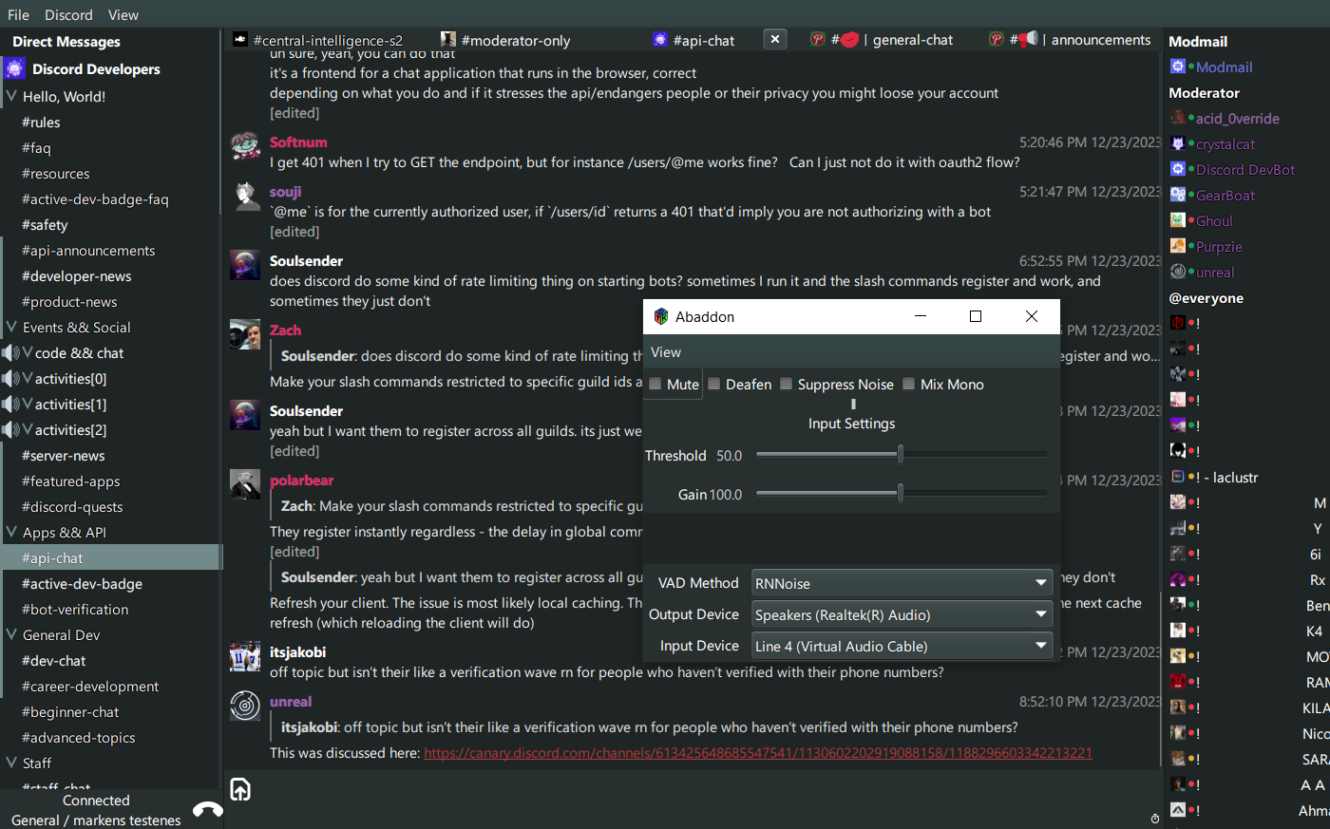1330x829 pixels.
Task: Click the Threshold slider
Action: coord(902,455)
